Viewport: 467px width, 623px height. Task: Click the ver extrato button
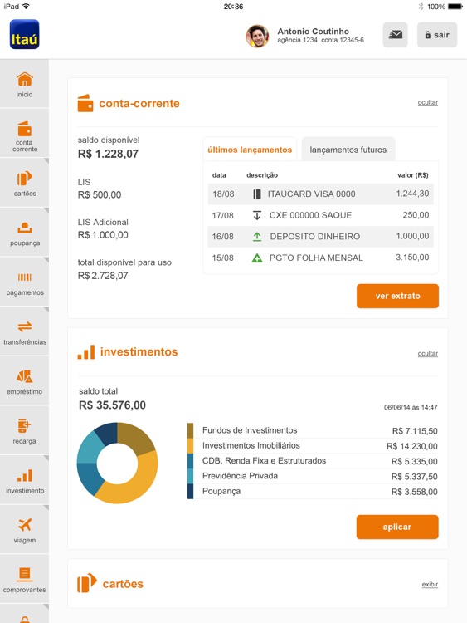(x=397, y=296)
